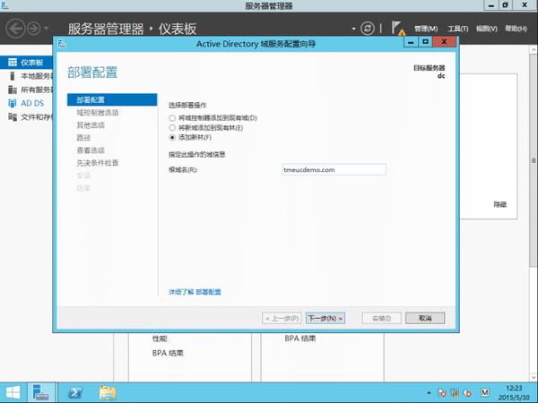Open the notifications flag with warning icon
This screenshot has width=538, height=403.
[398, 29]
